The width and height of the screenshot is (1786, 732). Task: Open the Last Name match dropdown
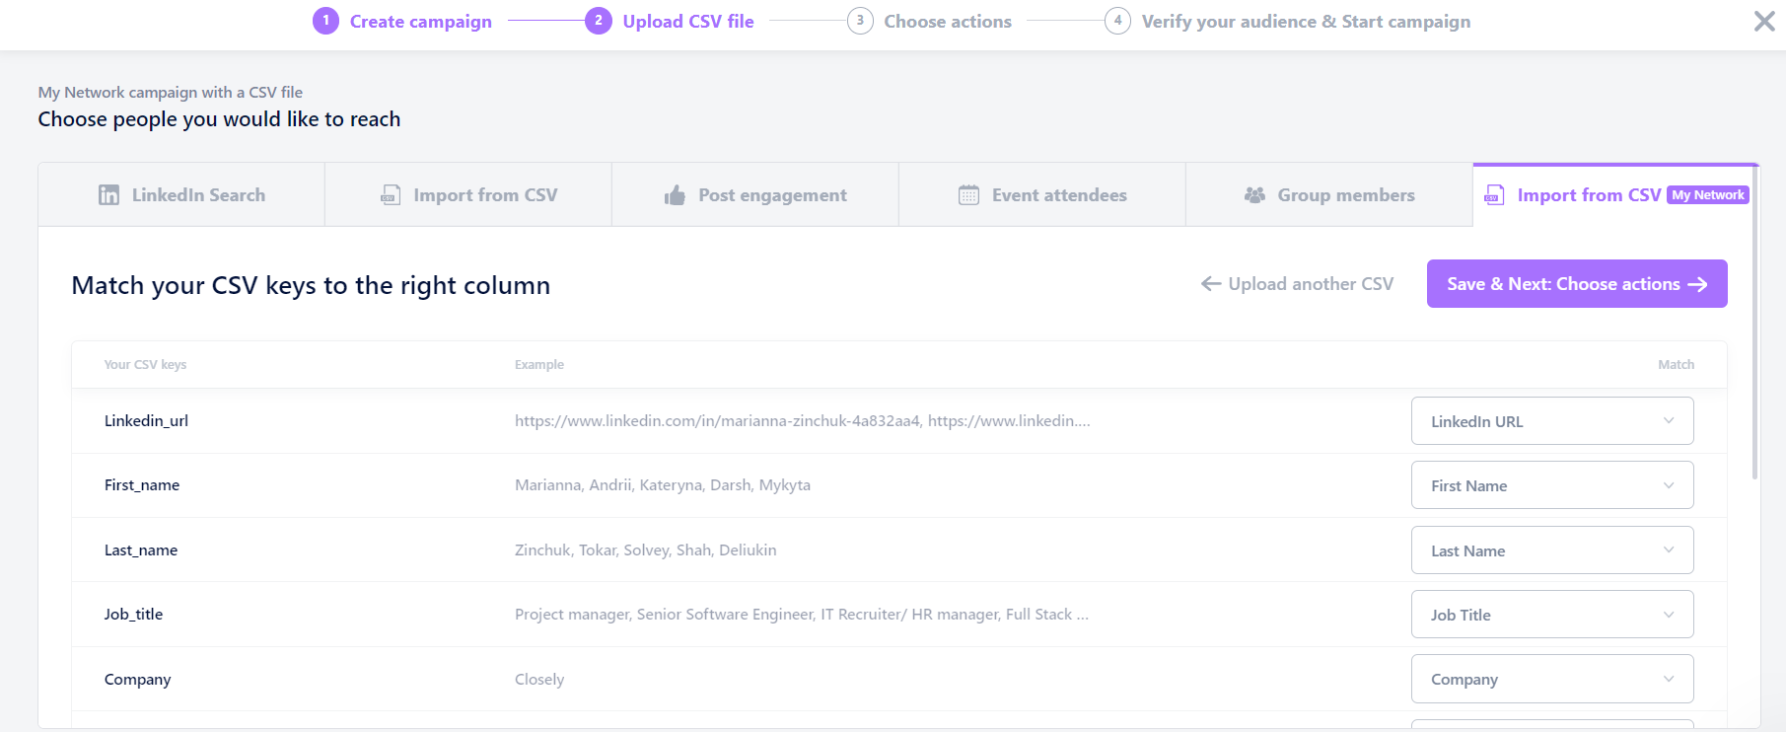[x=1552, y=550]
